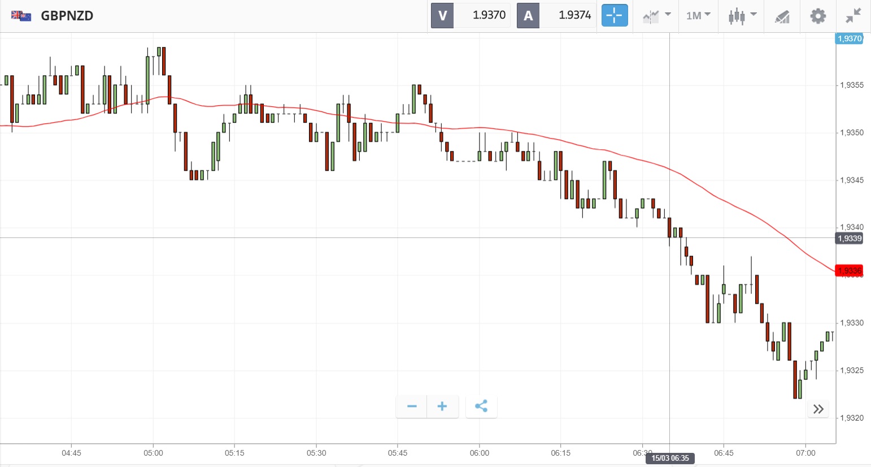Toggle the crosshair cursor tool
The height and width of the screenshot is (467, 871).
(615, 15)
